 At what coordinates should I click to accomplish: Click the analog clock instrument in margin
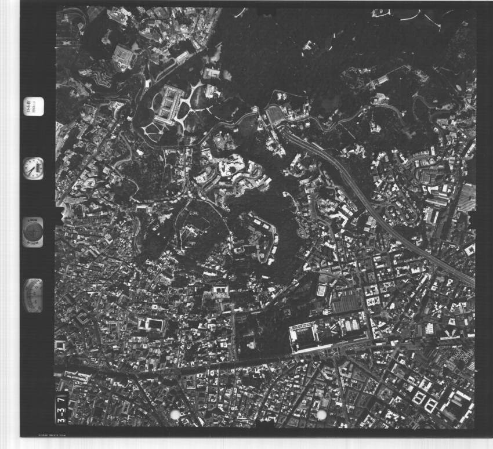pyautogui.click(x=33, y=168)
